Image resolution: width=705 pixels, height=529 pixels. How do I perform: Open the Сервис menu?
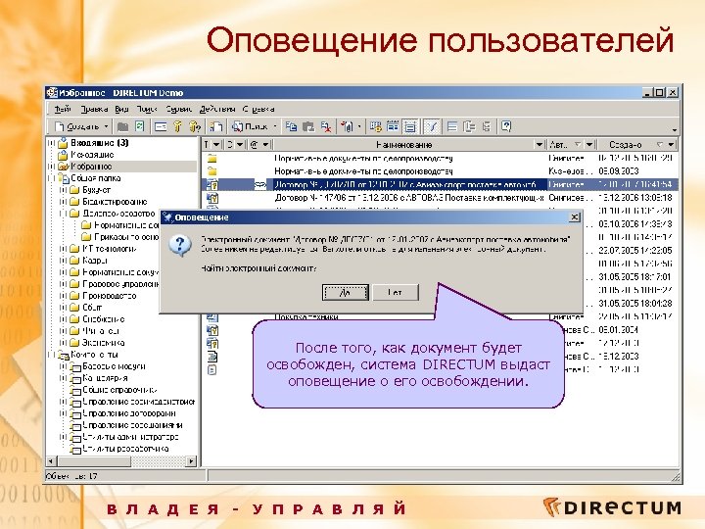tap(178, 109)
